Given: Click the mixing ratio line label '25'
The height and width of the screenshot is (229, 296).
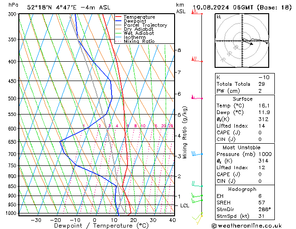Looking at the screenshot, I should (170, 126).
